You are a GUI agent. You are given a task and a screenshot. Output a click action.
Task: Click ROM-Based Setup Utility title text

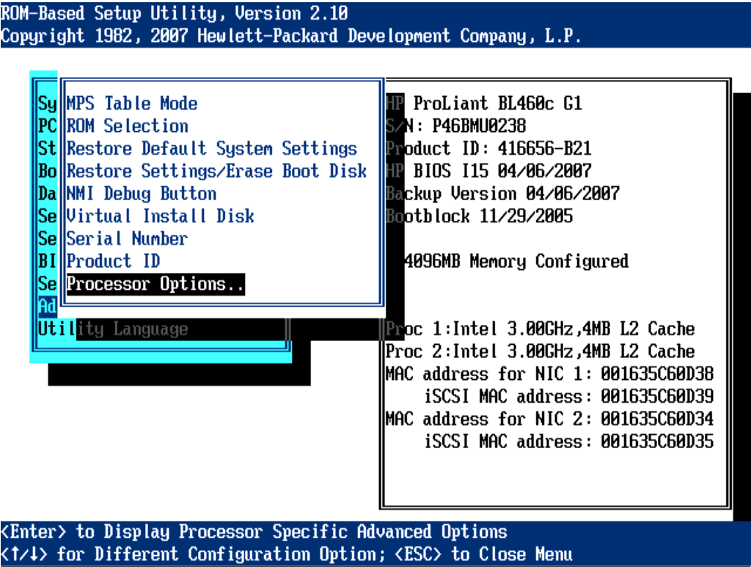(x=175, y=13)
